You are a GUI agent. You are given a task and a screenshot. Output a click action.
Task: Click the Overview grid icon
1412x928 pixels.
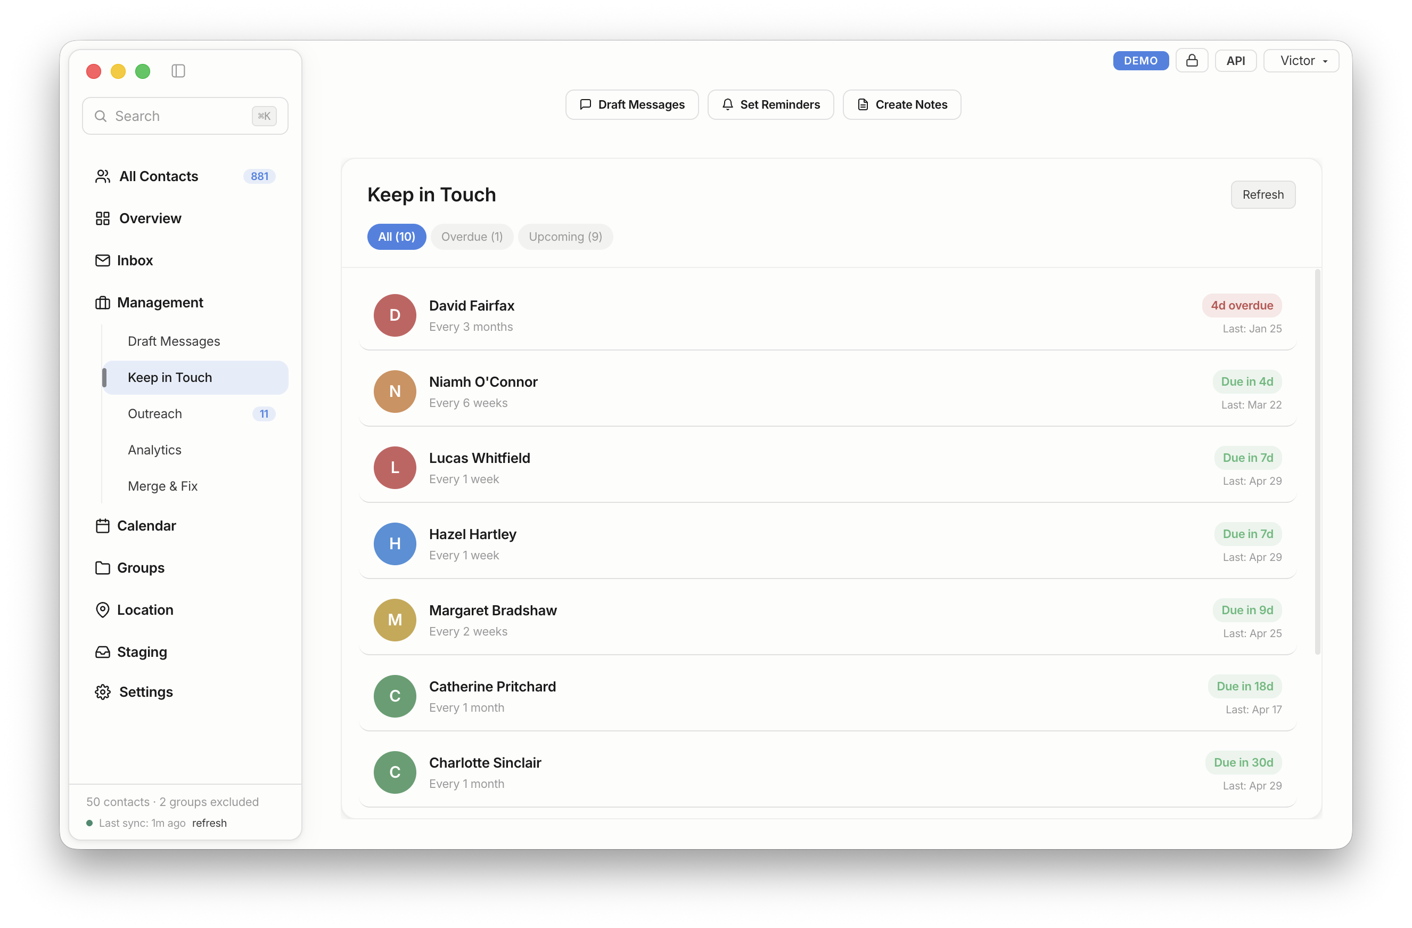click(x=103, y=218)
